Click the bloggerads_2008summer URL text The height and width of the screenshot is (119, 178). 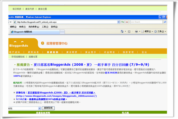(56, 96)
